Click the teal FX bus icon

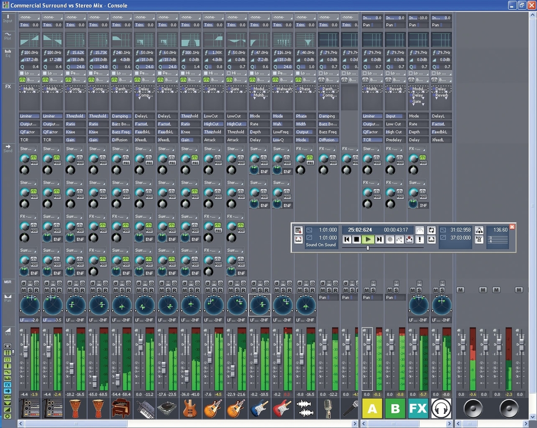click(x=418, y=408)
